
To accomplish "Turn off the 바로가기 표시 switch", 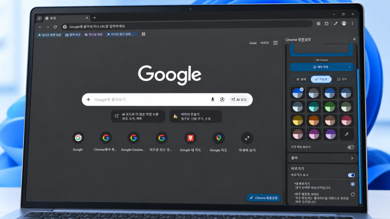I will tap(351, 175).
